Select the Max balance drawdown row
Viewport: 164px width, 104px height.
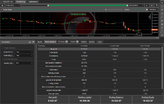tap(99, 63)
